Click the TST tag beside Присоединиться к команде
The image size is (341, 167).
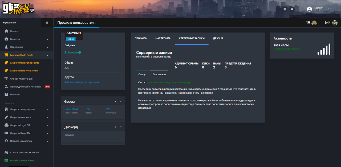(47, 87)
